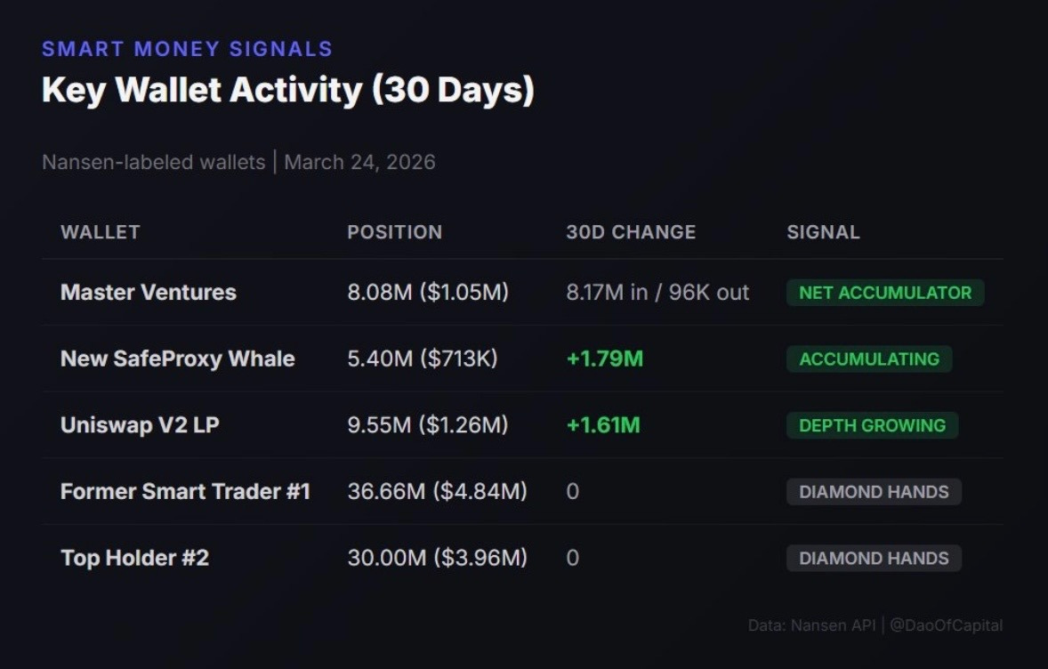Select Former Smart Trader #1 DIAMOND HANDS badge
The width and height of the screenshot is (1048, 669).
tap(874, 492)
